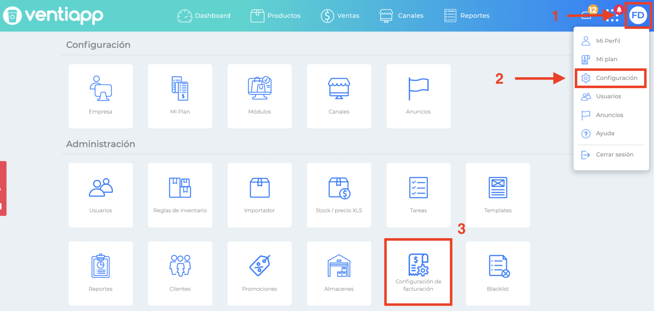654x311 pixels.
Task: Open the Blacklist tile
Action: point(498,273)
